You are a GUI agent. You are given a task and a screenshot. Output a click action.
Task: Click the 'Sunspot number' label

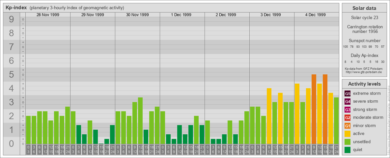[x=364, y=41]
